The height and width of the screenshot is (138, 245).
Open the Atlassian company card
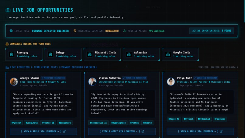click(141, 54)
